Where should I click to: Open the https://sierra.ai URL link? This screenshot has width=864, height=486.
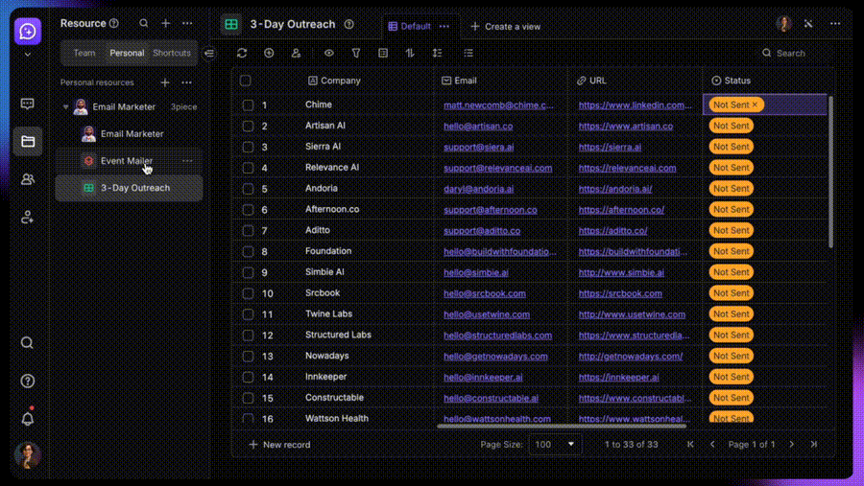click(x=610, y=147)
